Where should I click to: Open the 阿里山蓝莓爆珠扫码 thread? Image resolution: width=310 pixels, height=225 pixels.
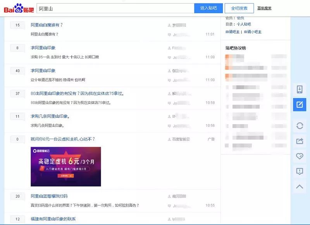point(49,196)
